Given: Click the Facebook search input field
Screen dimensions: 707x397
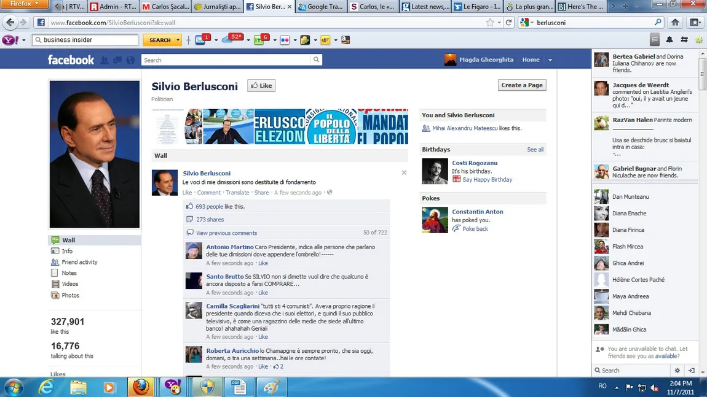Looking at the screenshot, I should coord(226,60).
